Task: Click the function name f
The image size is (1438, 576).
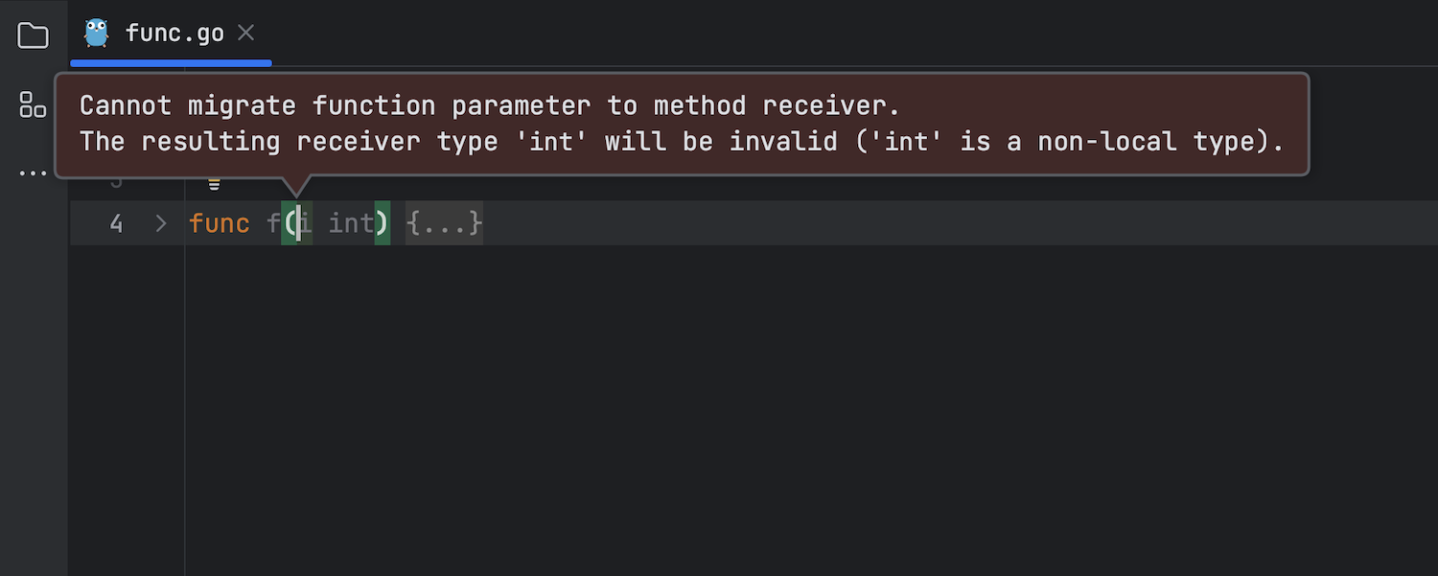Action: click(x=273, y=224)
